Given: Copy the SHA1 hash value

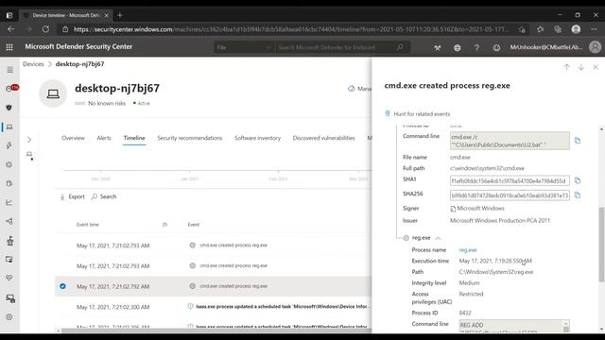Looking at the screenshot, I should (578, 180).
